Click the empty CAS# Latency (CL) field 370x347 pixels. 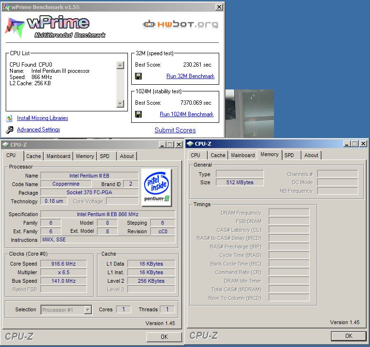289,229
